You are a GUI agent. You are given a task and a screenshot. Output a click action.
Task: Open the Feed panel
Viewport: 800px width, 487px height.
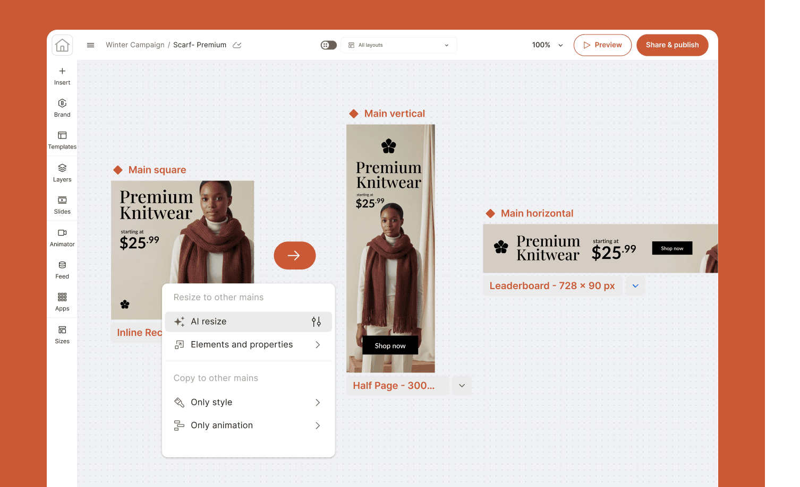click(x=62, y=269)
